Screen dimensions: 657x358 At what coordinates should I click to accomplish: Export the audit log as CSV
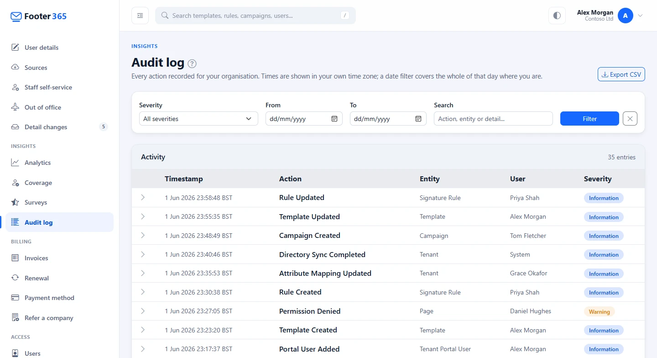point(621,74)
